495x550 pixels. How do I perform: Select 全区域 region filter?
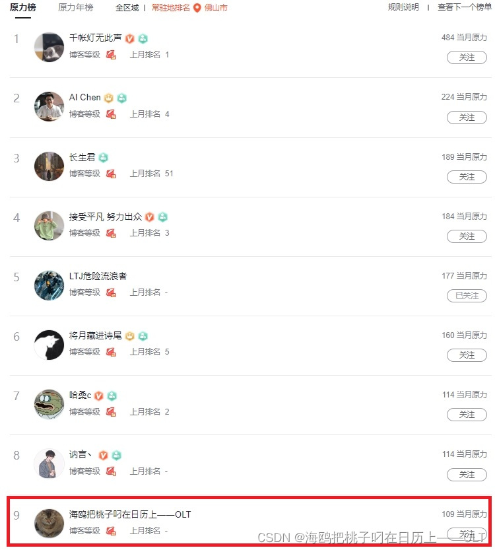pyautogui.click(x=127, y=8)
